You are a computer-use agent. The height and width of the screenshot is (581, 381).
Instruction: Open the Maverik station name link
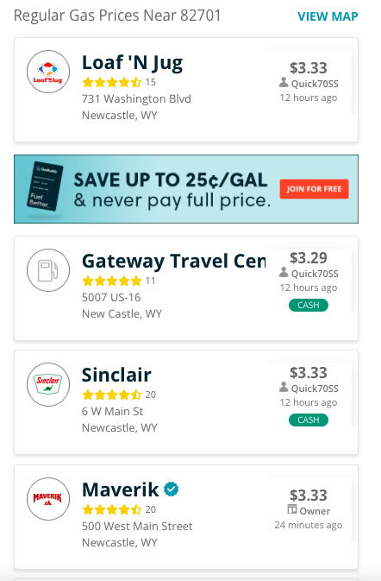click(120, 489)
